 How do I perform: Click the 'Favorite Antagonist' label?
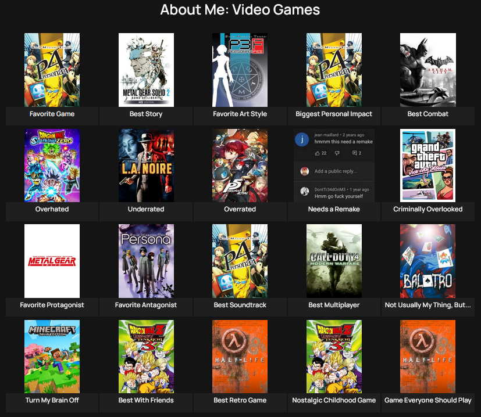[x=146, y=305]
